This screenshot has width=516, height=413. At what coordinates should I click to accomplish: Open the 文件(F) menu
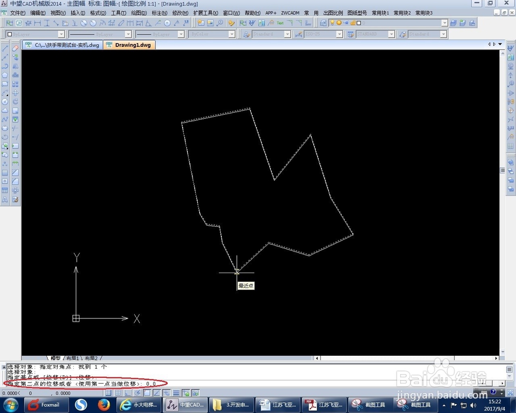(18, 13)
